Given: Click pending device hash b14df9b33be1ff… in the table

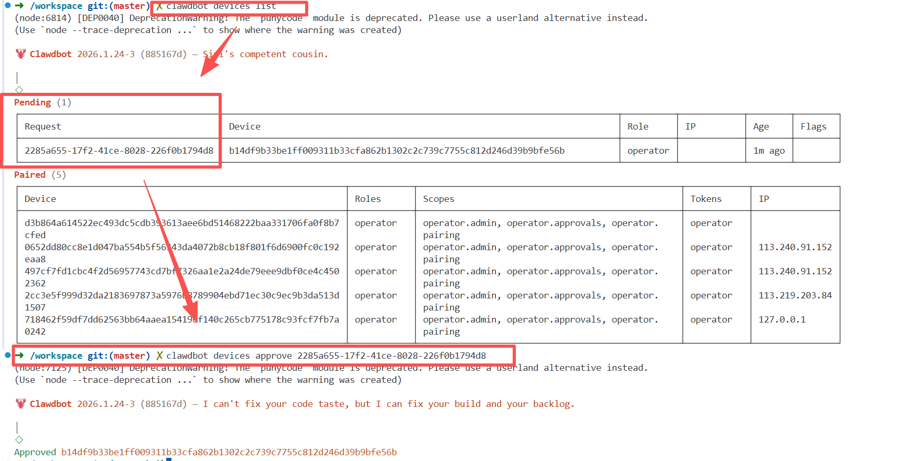Looking at the screenshot, I should [x=397, y=151].
